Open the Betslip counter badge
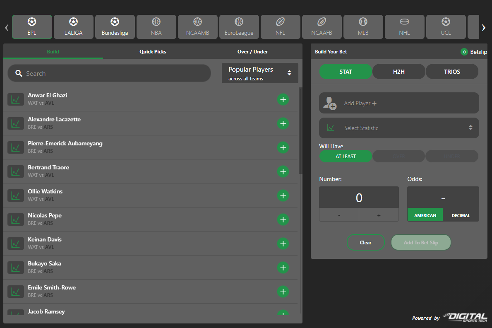Screen dimensions: 492x328 click(x=464, y=52)
